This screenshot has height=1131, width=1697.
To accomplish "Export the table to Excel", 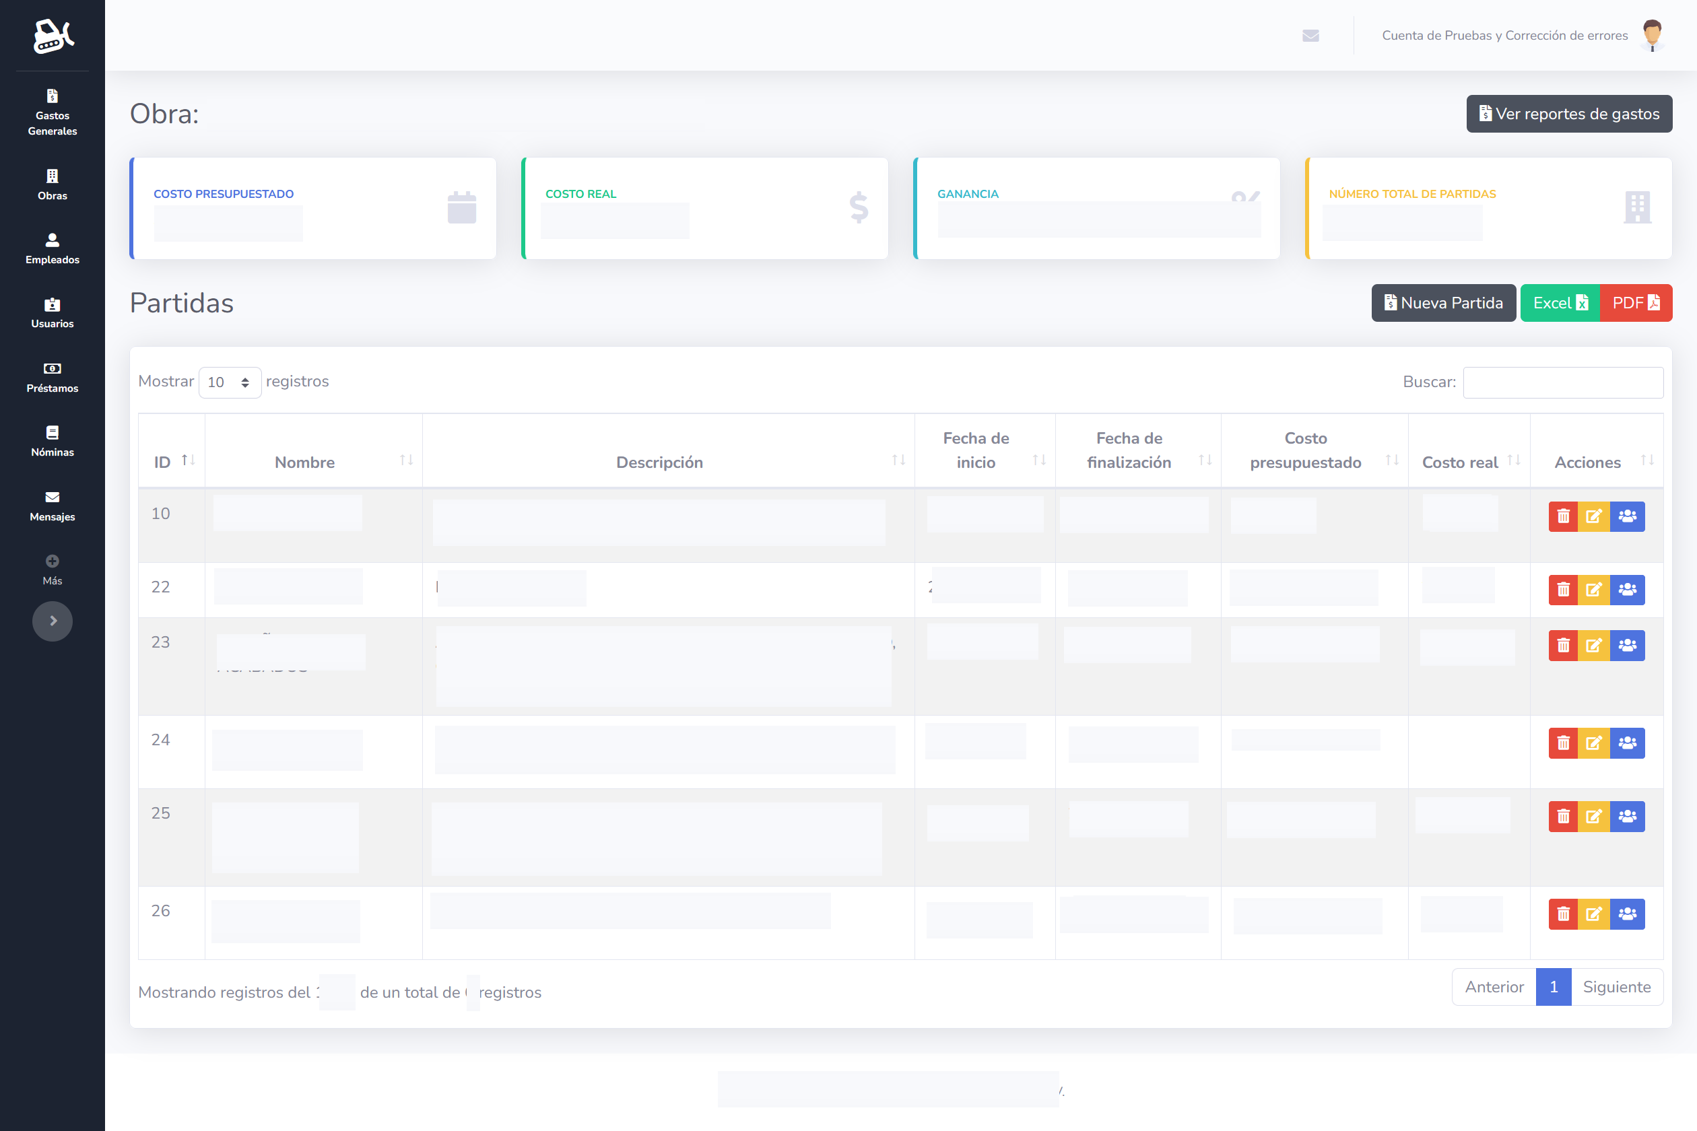I will pyautogui.click(x=1560, y=303).
